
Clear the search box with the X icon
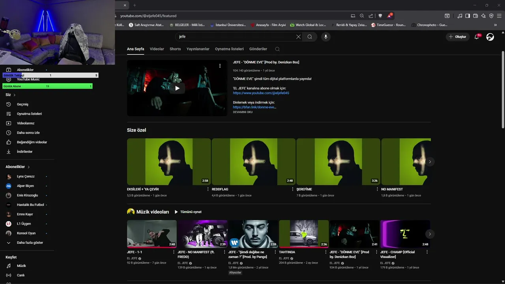tap(298, 37)
